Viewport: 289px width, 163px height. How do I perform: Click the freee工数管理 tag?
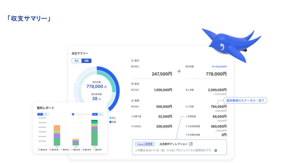(x=145, y=144)
